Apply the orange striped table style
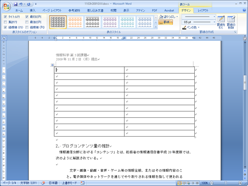 (75, 22)
